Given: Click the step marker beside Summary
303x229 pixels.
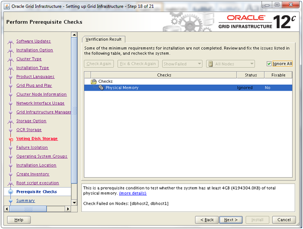Looking at the screenshot, I should click(x=10, y=201).
